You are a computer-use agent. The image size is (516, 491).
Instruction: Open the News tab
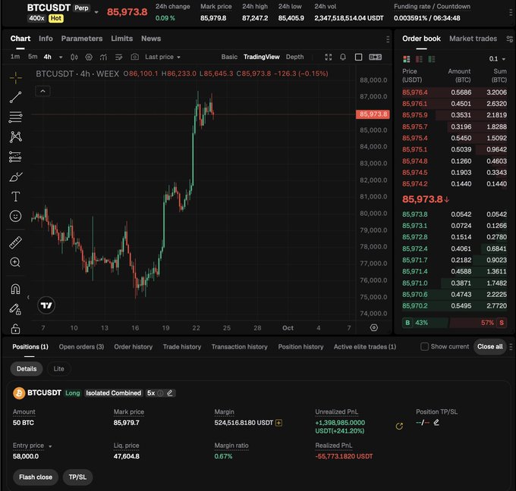click(151, 39)
